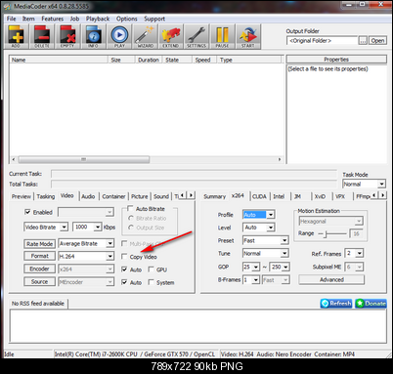Open the Preset Fast dropdown
Screen dimensions: 393x374
(x=284, y=240)
